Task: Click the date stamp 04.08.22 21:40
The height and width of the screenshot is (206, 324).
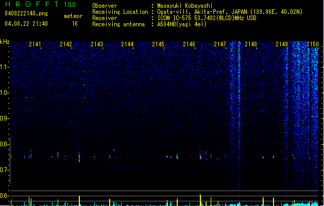Action: pos(26,24)
